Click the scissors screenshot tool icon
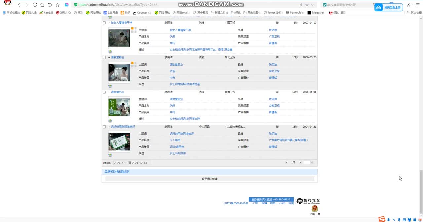 pos(409,5)
